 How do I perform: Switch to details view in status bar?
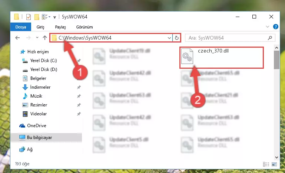pyautogui.click(x=266, y=164)
